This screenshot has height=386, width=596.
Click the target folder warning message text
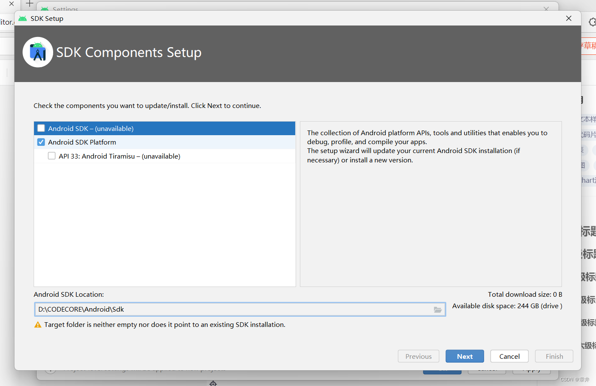(x=165, y=325)
